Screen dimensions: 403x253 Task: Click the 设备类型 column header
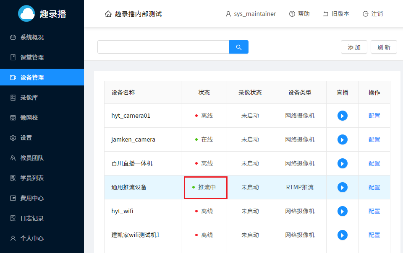coord(300,93)
